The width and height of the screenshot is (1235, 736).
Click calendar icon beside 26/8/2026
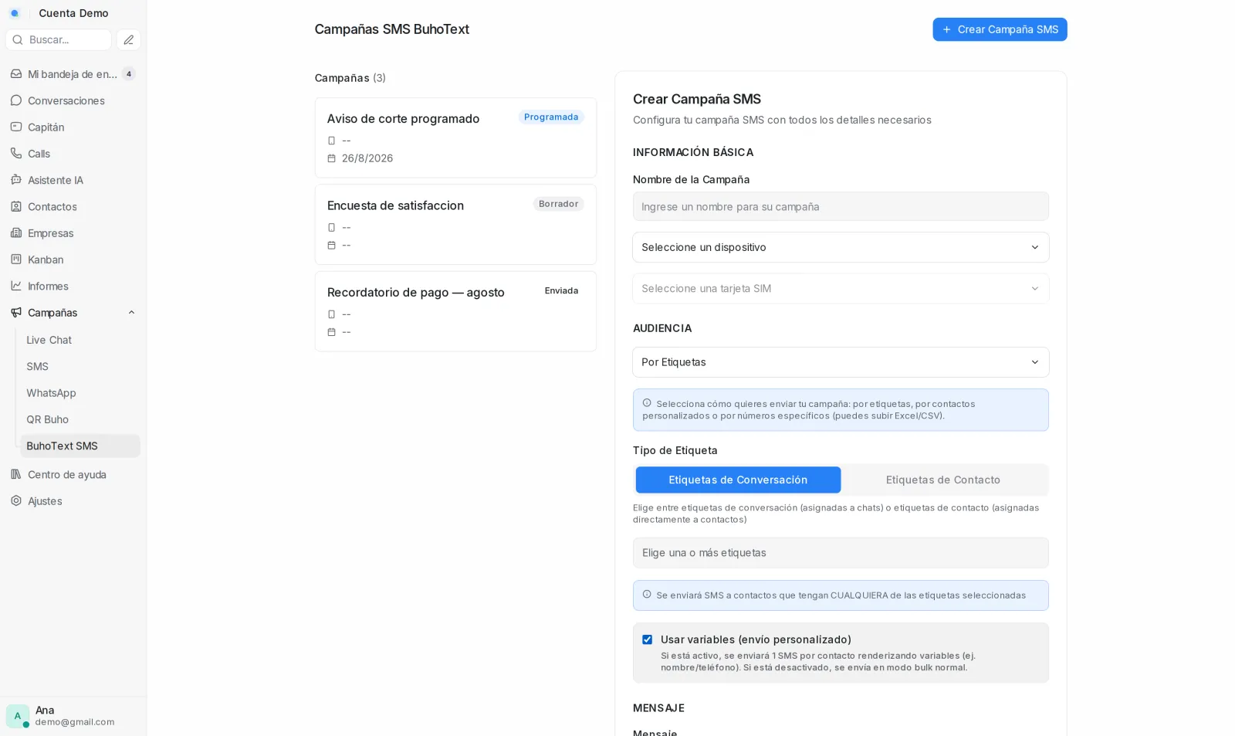click(332, 158)
